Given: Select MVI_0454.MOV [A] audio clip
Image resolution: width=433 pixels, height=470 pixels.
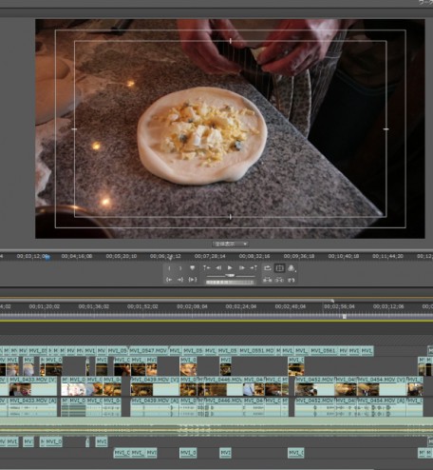Looking at the screenshot, I should click(382, 407).
